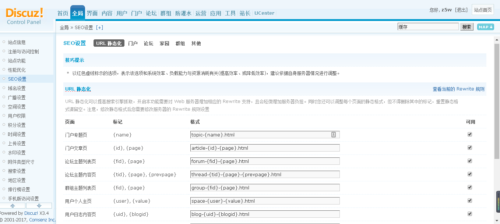500x224 pixels.
Task: Click the autofill icon in topic-{name}.html field
Action: [334, 135]
